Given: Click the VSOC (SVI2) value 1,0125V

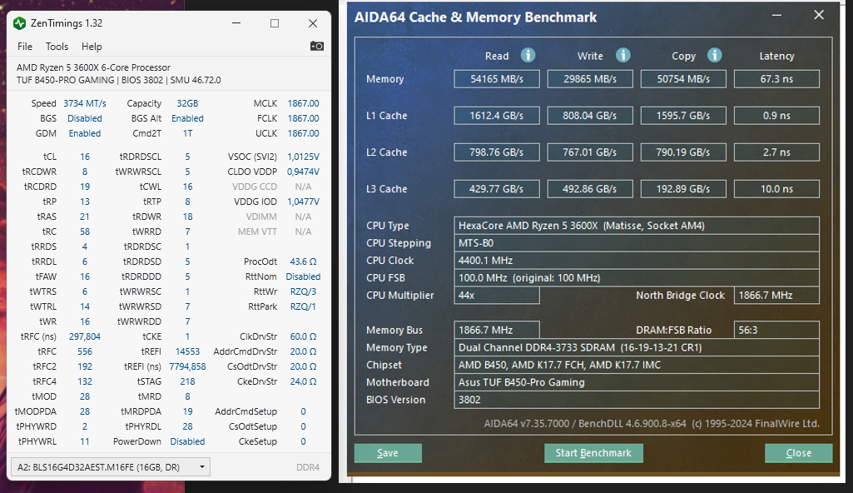Looking at the screenshot, I should click(x=303, y=157).
